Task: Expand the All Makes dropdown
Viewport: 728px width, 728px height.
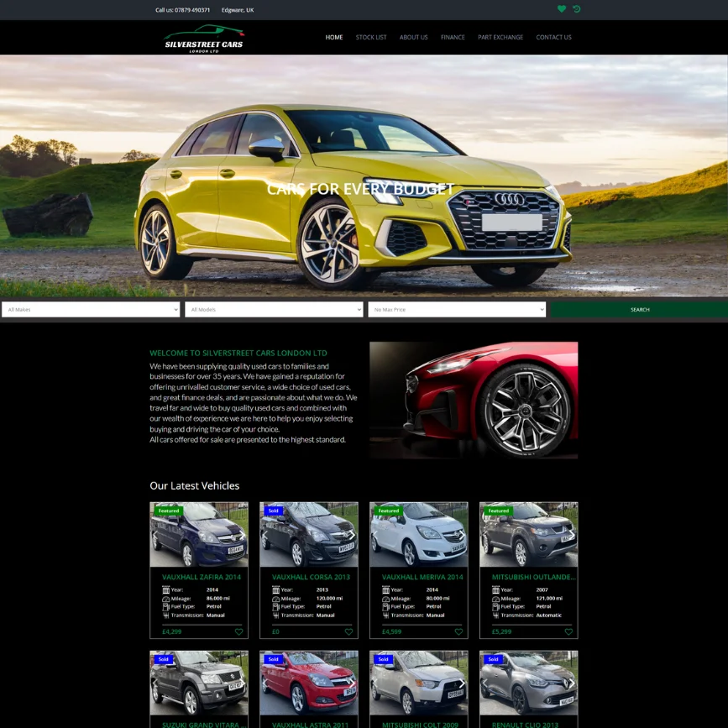Action: point(91,310)
